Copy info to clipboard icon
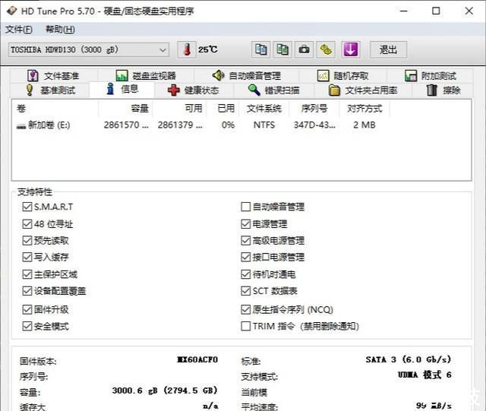This screenshot has height=411, width=486. pyautogui.click(x=260, y=49)
